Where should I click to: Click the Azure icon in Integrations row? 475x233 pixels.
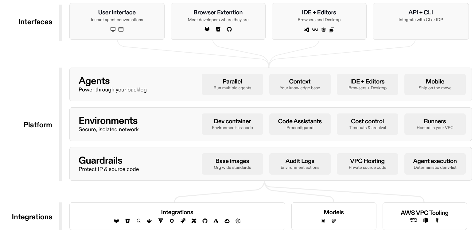pos(216,221)
